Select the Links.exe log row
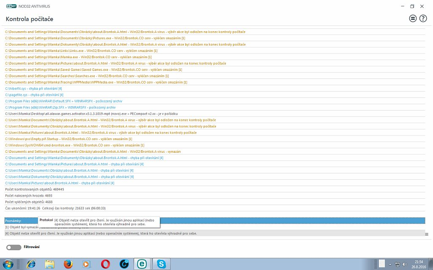This screenshot has width=433, height=270. (x=215, y=51)
